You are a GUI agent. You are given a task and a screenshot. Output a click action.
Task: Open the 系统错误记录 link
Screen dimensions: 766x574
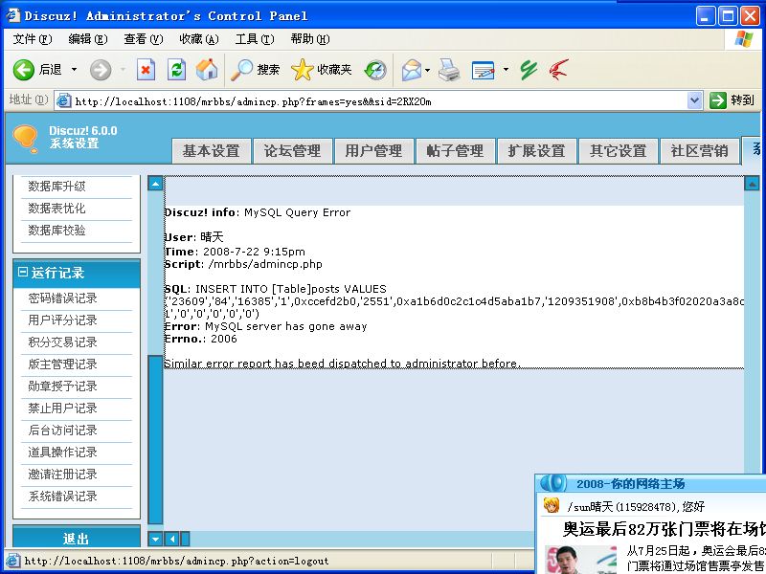coord(62,496)
